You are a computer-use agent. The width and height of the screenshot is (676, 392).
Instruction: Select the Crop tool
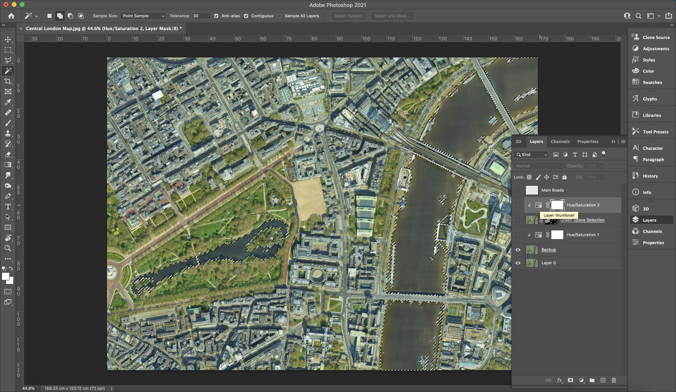tap(8, 81)
